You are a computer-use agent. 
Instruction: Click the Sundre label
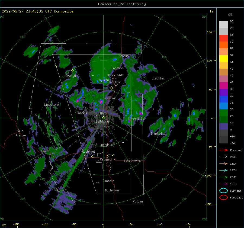pyautogui.click(x=82, y=112)
